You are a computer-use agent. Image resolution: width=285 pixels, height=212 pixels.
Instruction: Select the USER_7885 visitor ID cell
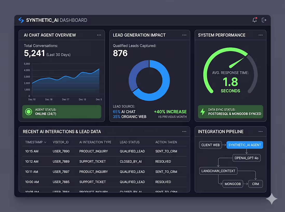point(61,182)
